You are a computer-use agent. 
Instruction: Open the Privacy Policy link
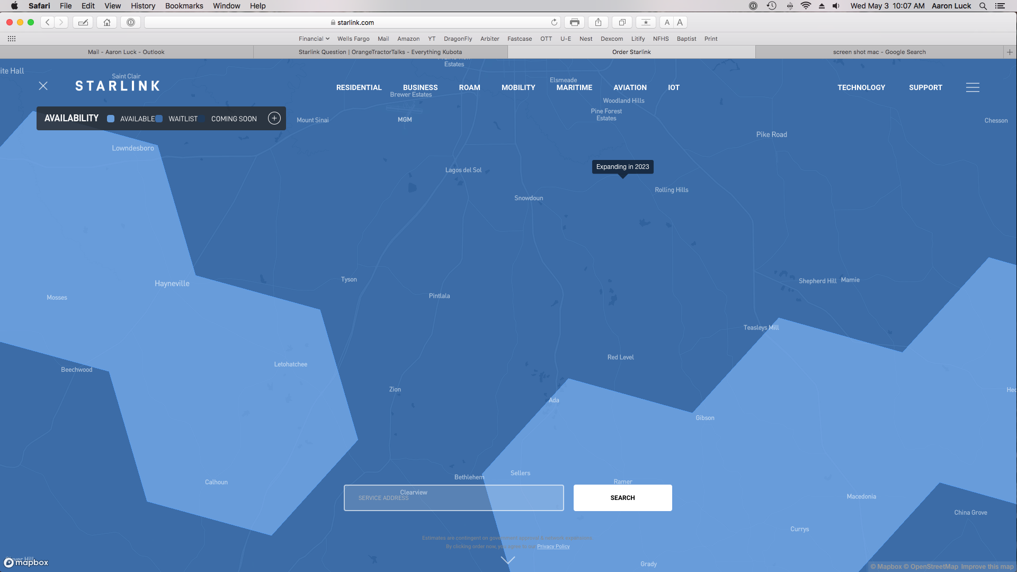click(x=553, y=547)
